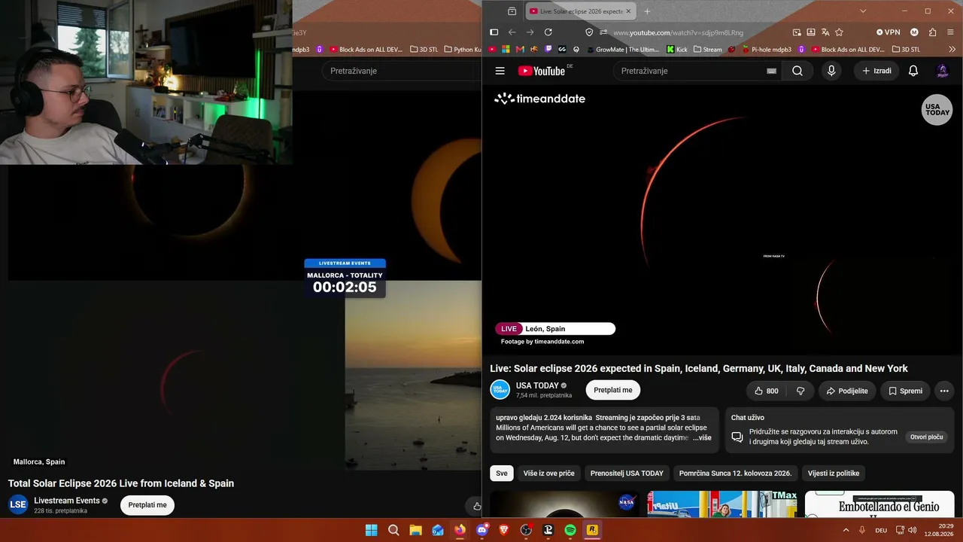Open File Explorer from the taskbar
This screenshot has height=542, width=963.
point(415,530)
